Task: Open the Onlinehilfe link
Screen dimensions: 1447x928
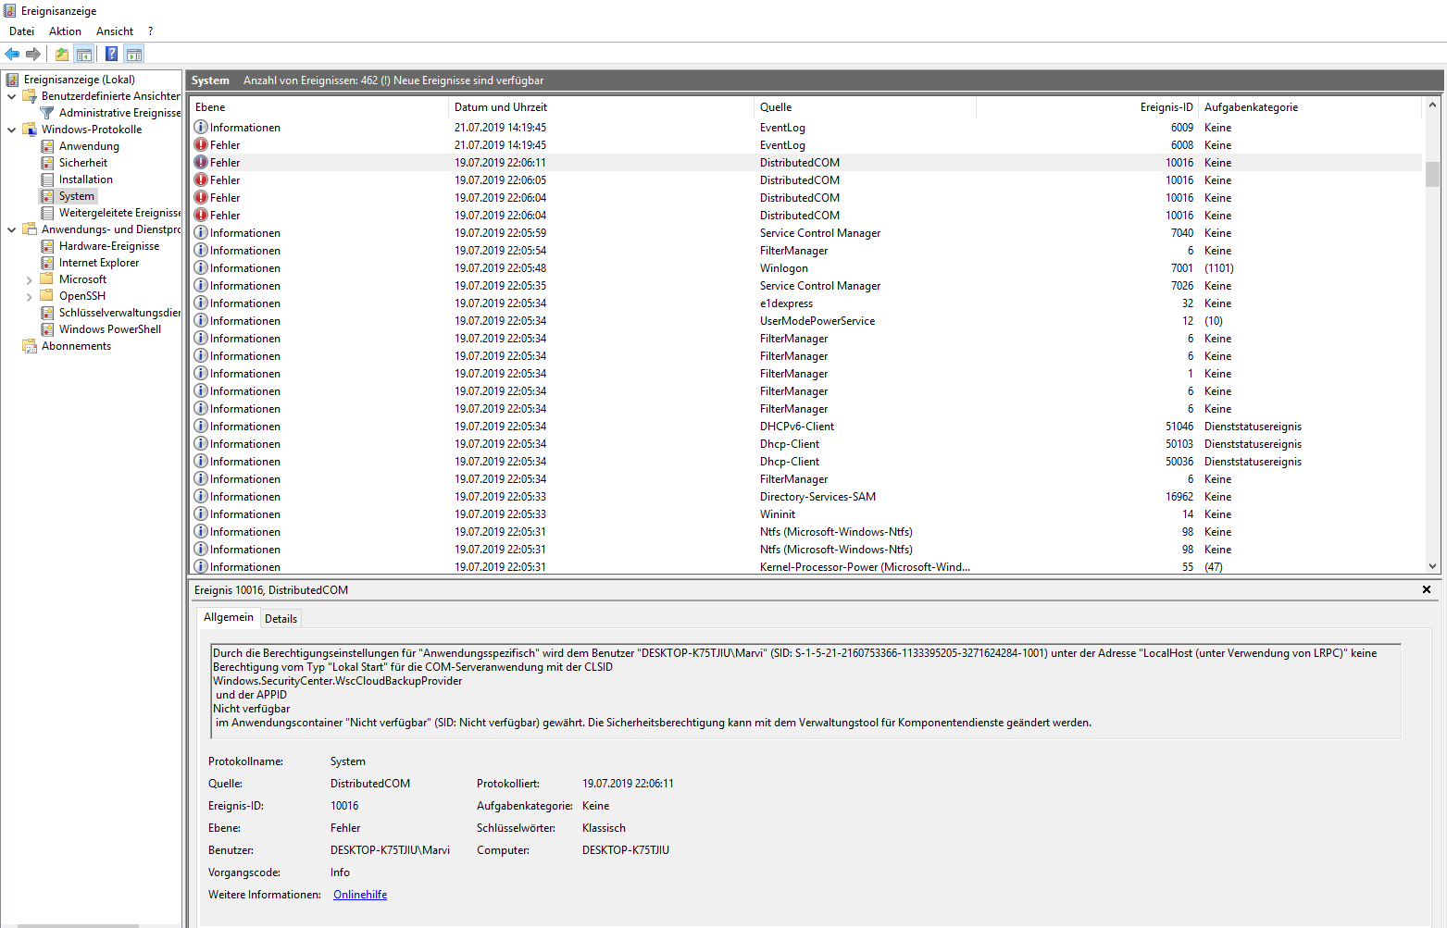Action: [360, 895]
